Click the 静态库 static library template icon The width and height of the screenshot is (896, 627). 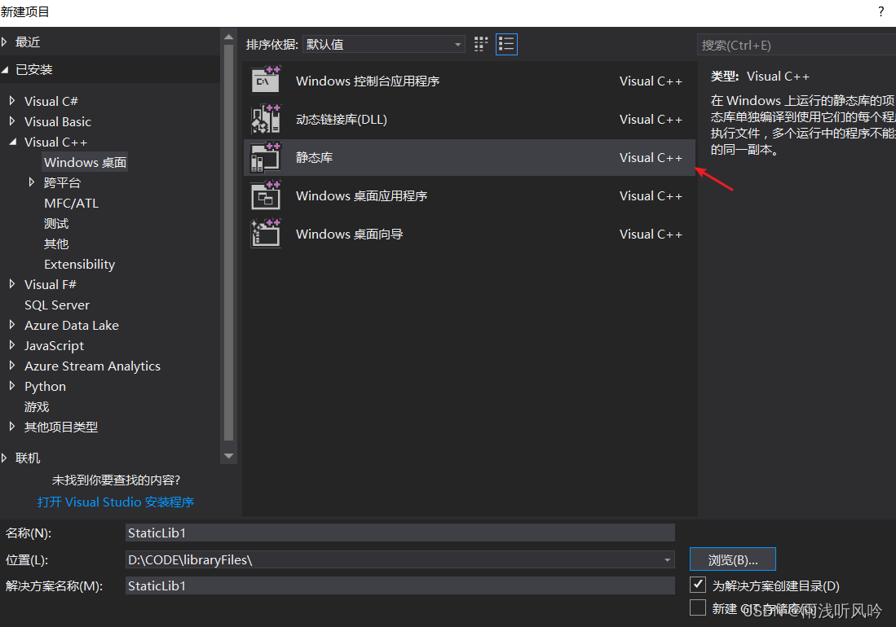[x=266, y=157]
